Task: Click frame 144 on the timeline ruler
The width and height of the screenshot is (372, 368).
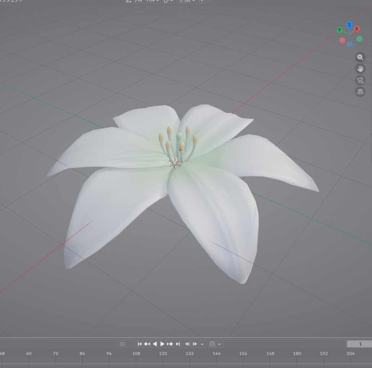Action: click(217, 353)
